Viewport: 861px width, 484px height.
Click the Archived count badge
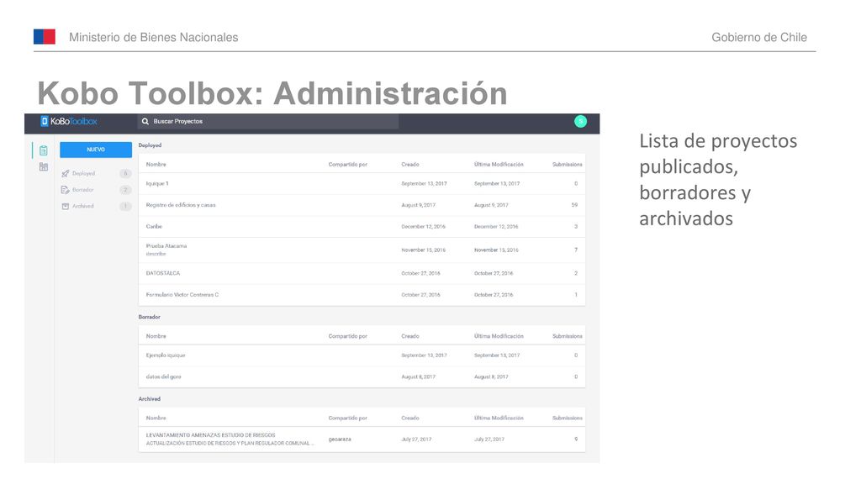125,207
